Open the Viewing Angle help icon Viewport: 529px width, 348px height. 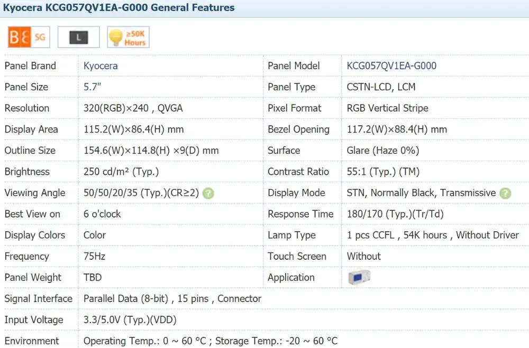point(208,193)
